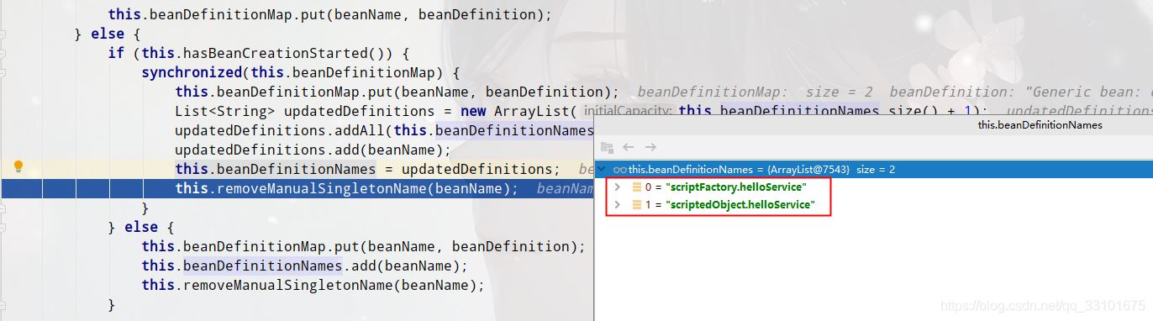This screenshot has height=321, width=1153.
Task: Click the back arrow in evaluation popup
Action: pos(628,147)
